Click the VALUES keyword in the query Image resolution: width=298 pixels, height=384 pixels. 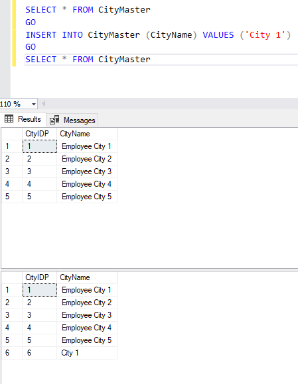[218, 35]
